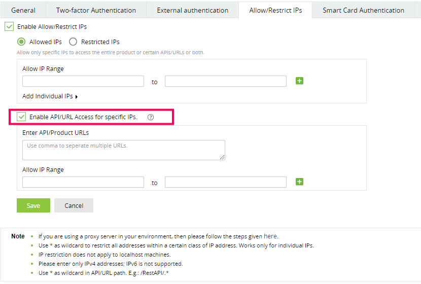
Task: Select the Allow/Restrict IPs tab
Action: 275,10
